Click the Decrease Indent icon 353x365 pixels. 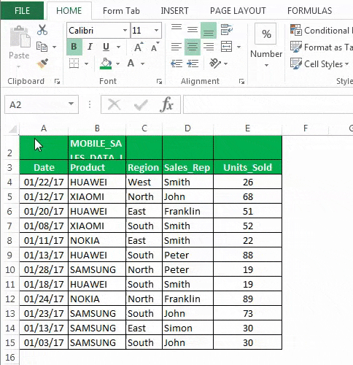(x=176, y=64)
